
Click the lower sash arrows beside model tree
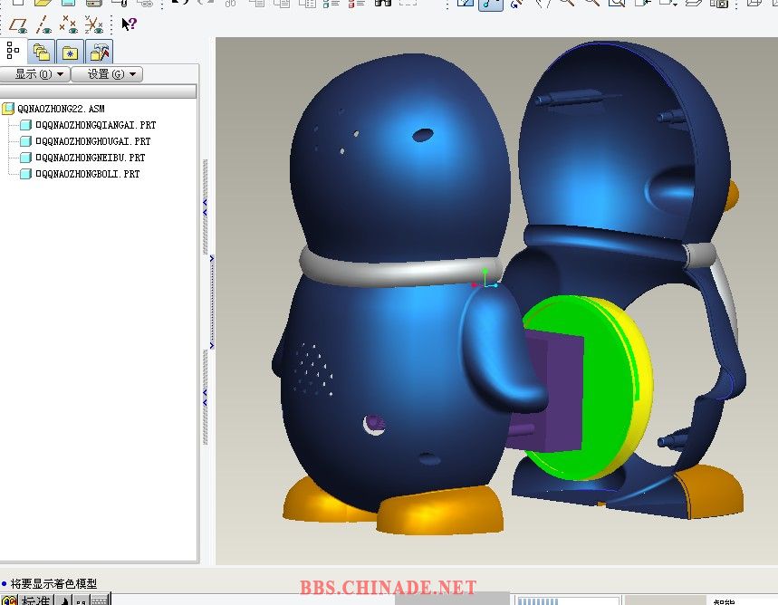coord(205,398)
